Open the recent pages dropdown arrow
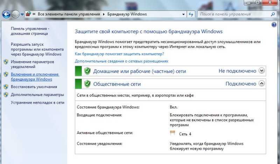280x164 pixels. (x=22, y=14)
